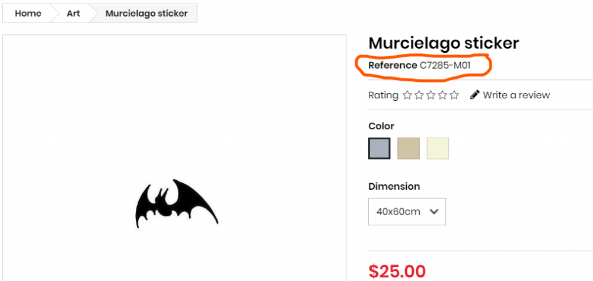Select the grey-blue color swatch

point(380,148)
